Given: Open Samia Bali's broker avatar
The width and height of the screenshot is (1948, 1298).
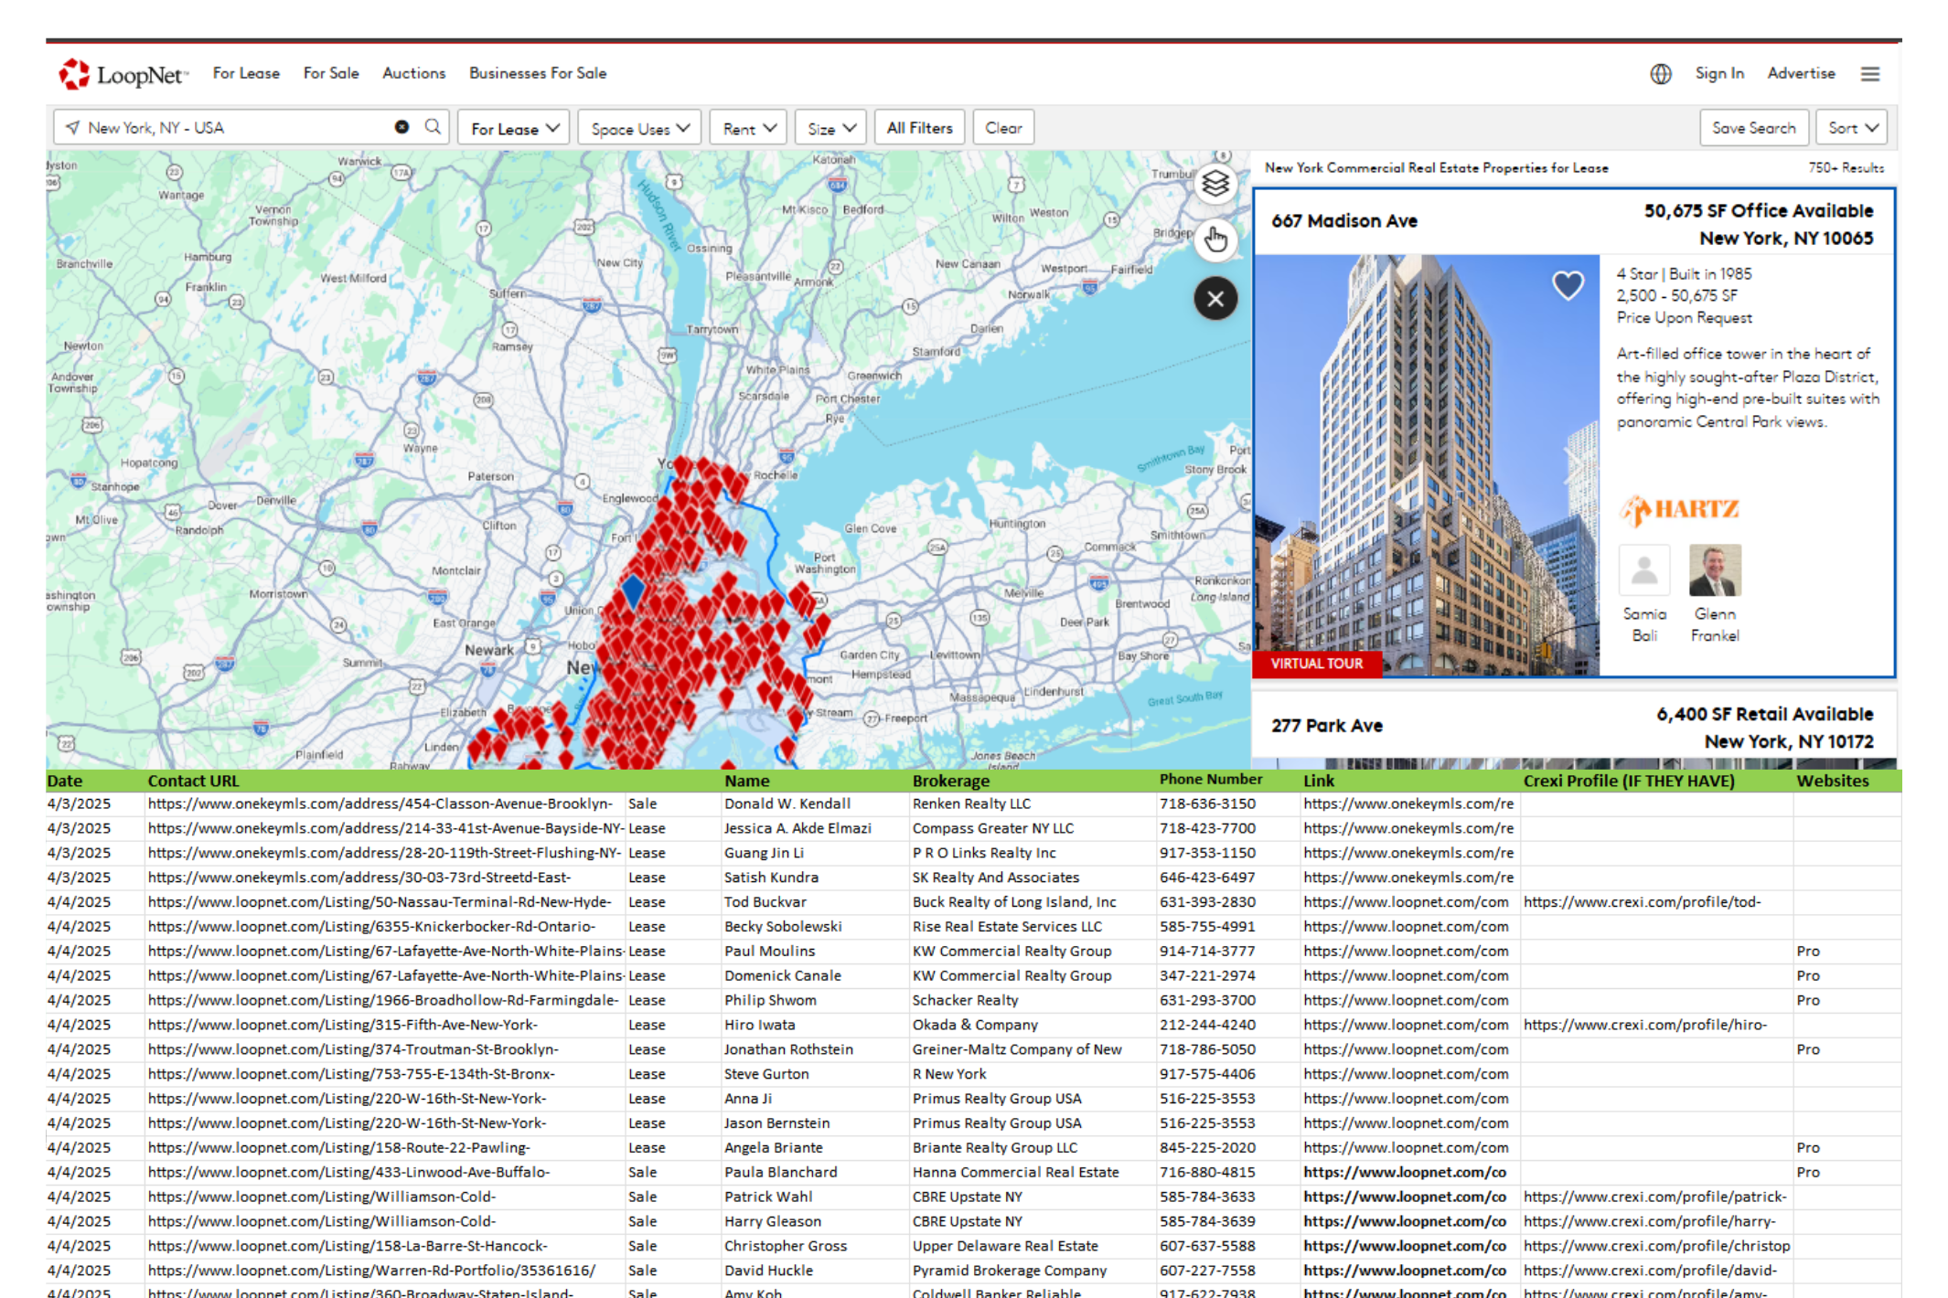Looking at the screenshot, I should [1643, 570].
